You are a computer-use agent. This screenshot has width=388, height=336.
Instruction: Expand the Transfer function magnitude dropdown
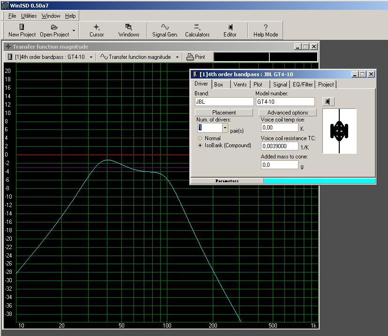(177, 57)
